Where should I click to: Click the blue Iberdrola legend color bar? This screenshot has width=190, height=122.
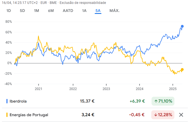(7, 101)
